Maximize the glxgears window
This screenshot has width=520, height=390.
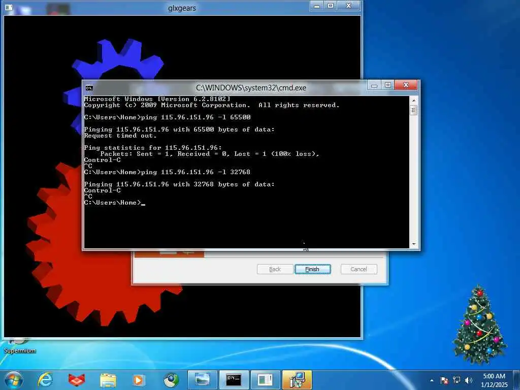click(x=330, y=6)
